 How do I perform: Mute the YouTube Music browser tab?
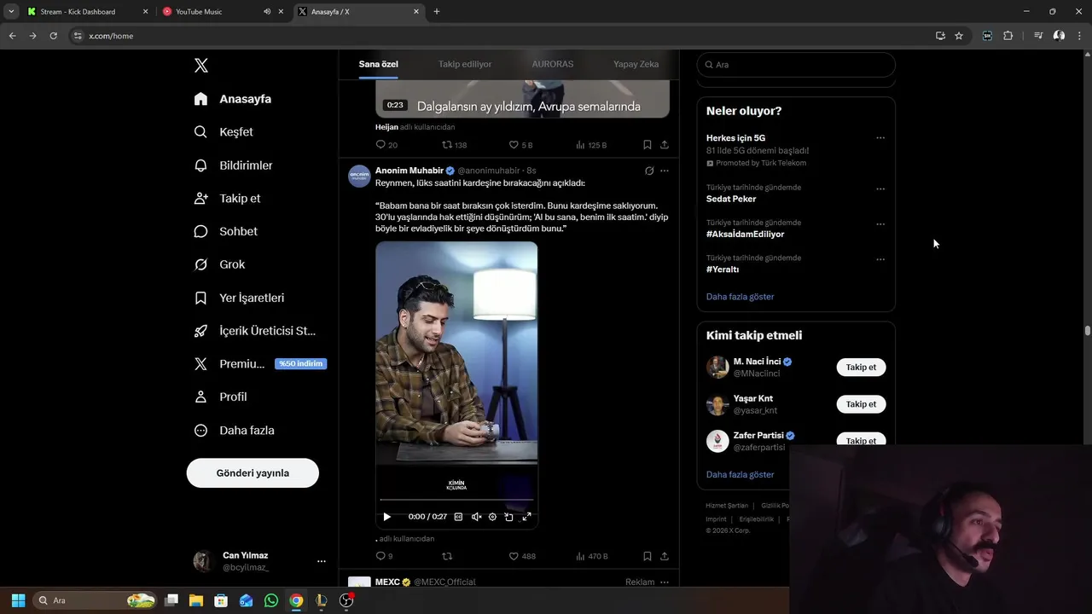click(x=267, y=12)
